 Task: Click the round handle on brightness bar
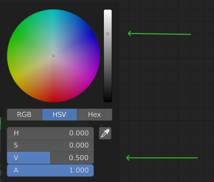coord(108,34)
